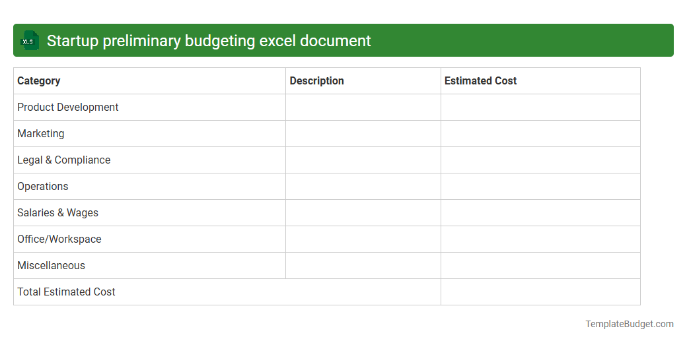The height and width of the screenshot is (343, 687).
Task: Click the Estimated Cost cell for Operations
Action: coord(540,187)
